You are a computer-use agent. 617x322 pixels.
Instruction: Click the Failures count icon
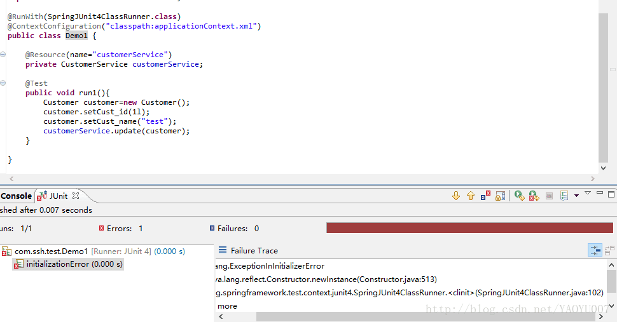point(212,228)
